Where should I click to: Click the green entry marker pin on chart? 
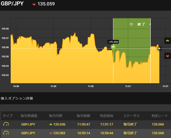click(x=113, y=47)
